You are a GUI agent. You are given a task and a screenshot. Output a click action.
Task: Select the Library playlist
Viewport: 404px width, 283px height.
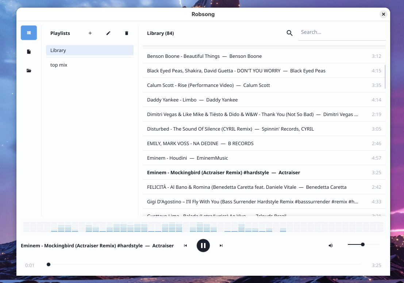[x=90, y=50]
